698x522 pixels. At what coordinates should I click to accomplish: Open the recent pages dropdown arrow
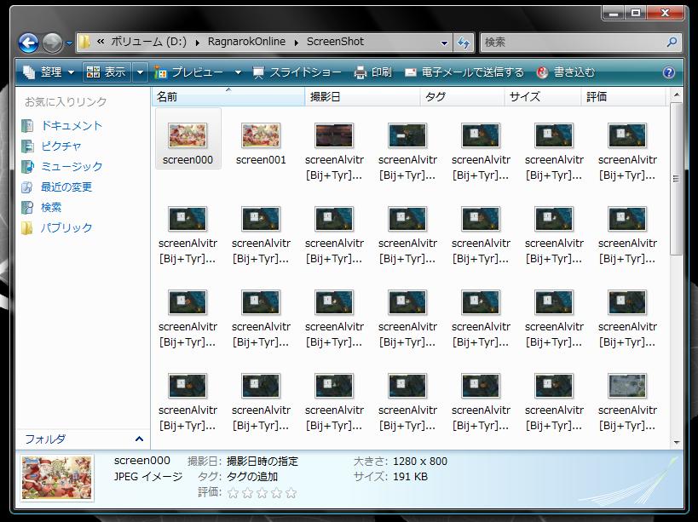tap(69, 43)
